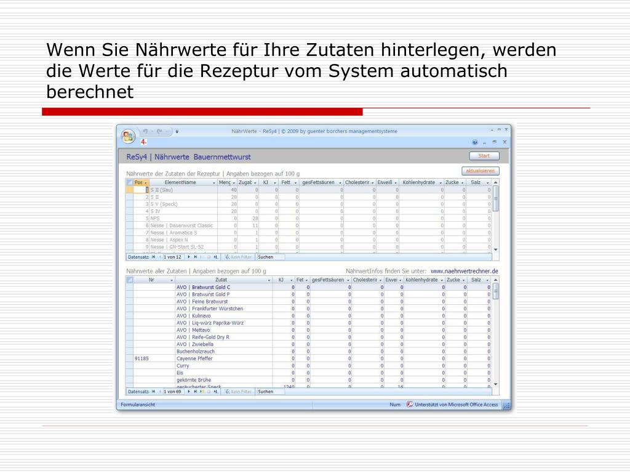Click Suchen search box below recipe ingredients table
The height and width of the screenshot is (473, 630).
click(271, 257)
